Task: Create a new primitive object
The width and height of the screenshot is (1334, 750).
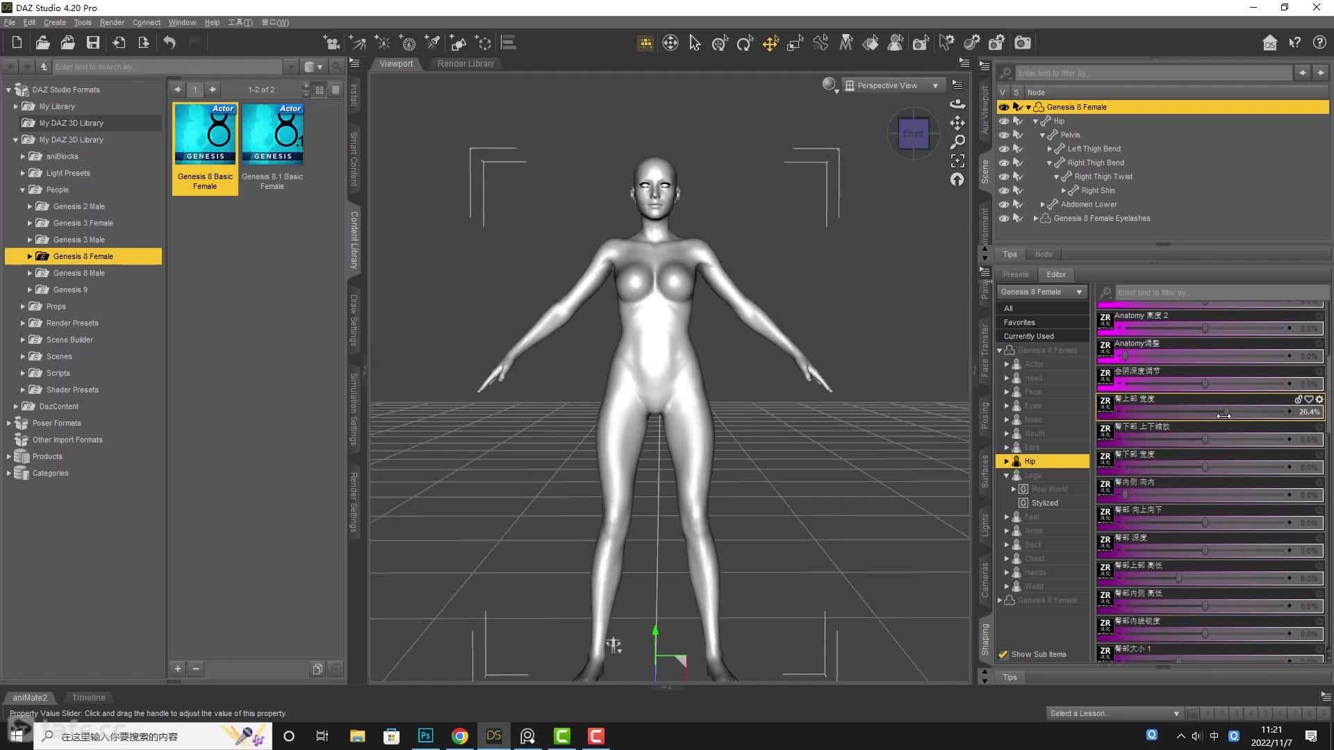Action: click(458, 43)
